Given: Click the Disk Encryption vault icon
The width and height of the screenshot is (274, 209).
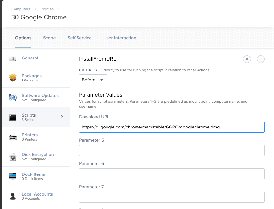Looking at the screenshot, I should click(13, 157).
